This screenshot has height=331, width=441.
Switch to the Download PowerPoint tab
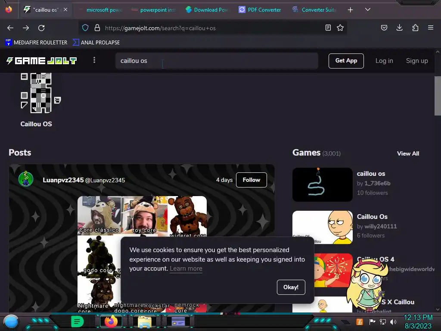[x=207, y=10]
